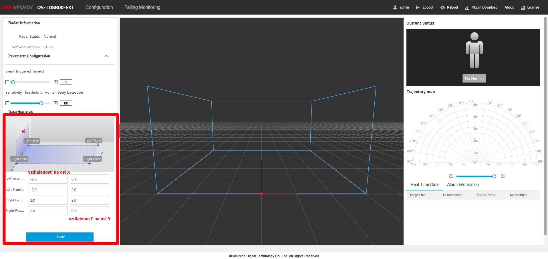
Task: Decrease sensitivity threshold with minus icon
Action: click(7, 103)
